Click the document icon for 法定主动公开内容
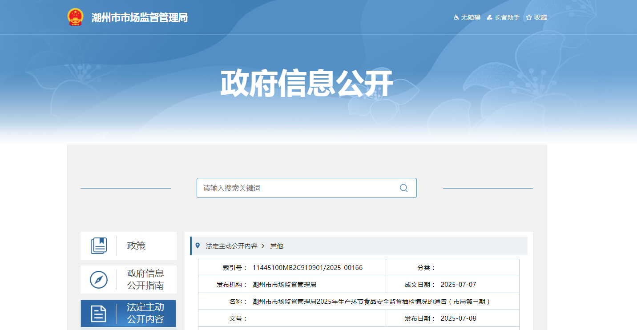This screenshot has height=330, width=637. pyautogui.click(x=99, y=314)
